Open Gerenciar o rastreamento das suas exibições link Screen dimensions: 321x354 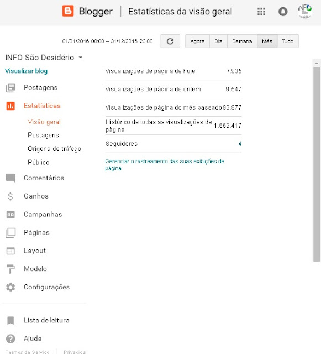click(x=165, y=165)
